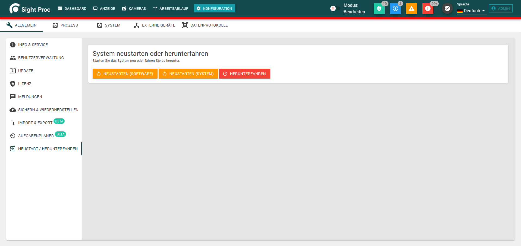Click the exit icon beside Neustart / Herunterfahren
This screenshot has height=246, width=521.
(13, 149)
